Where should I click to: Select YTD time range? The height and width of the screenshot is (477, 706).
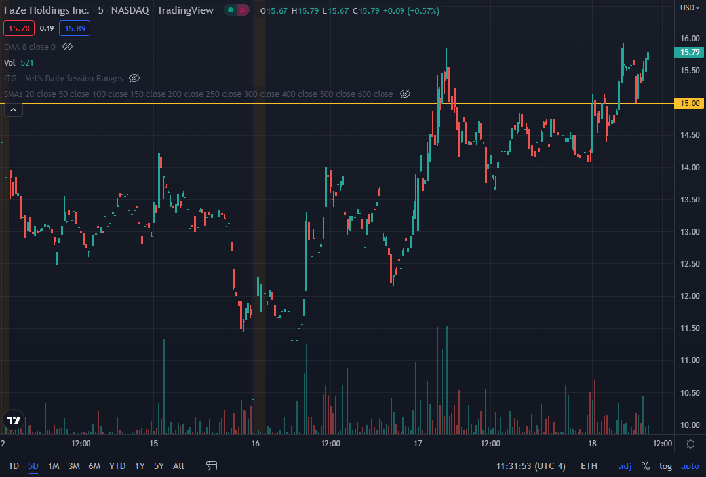coord(117,467)
